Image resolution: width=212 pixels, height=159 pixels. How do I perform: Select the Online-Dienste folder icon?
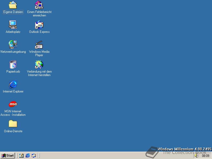[13, 123]
